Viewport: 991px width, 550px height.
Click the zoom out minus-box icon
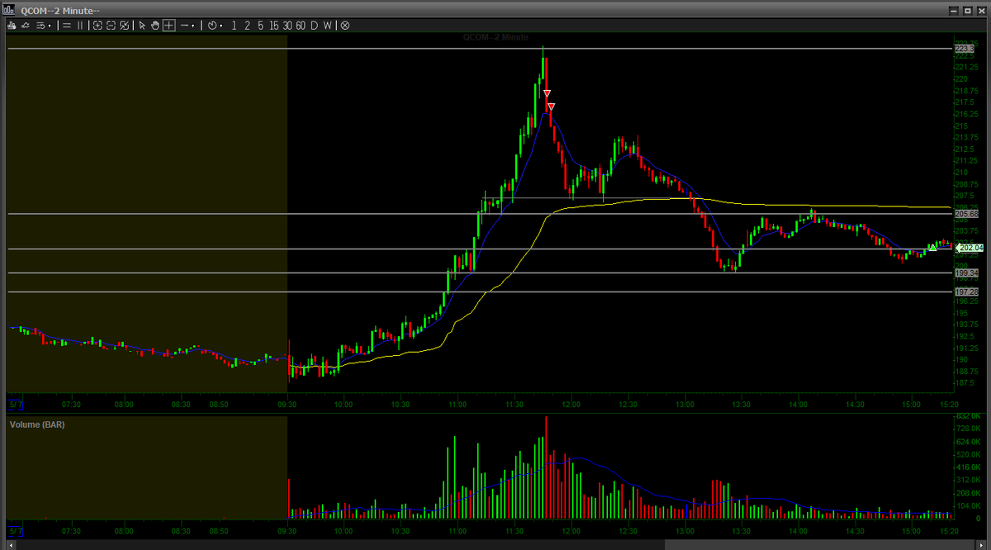click(111, 26)
